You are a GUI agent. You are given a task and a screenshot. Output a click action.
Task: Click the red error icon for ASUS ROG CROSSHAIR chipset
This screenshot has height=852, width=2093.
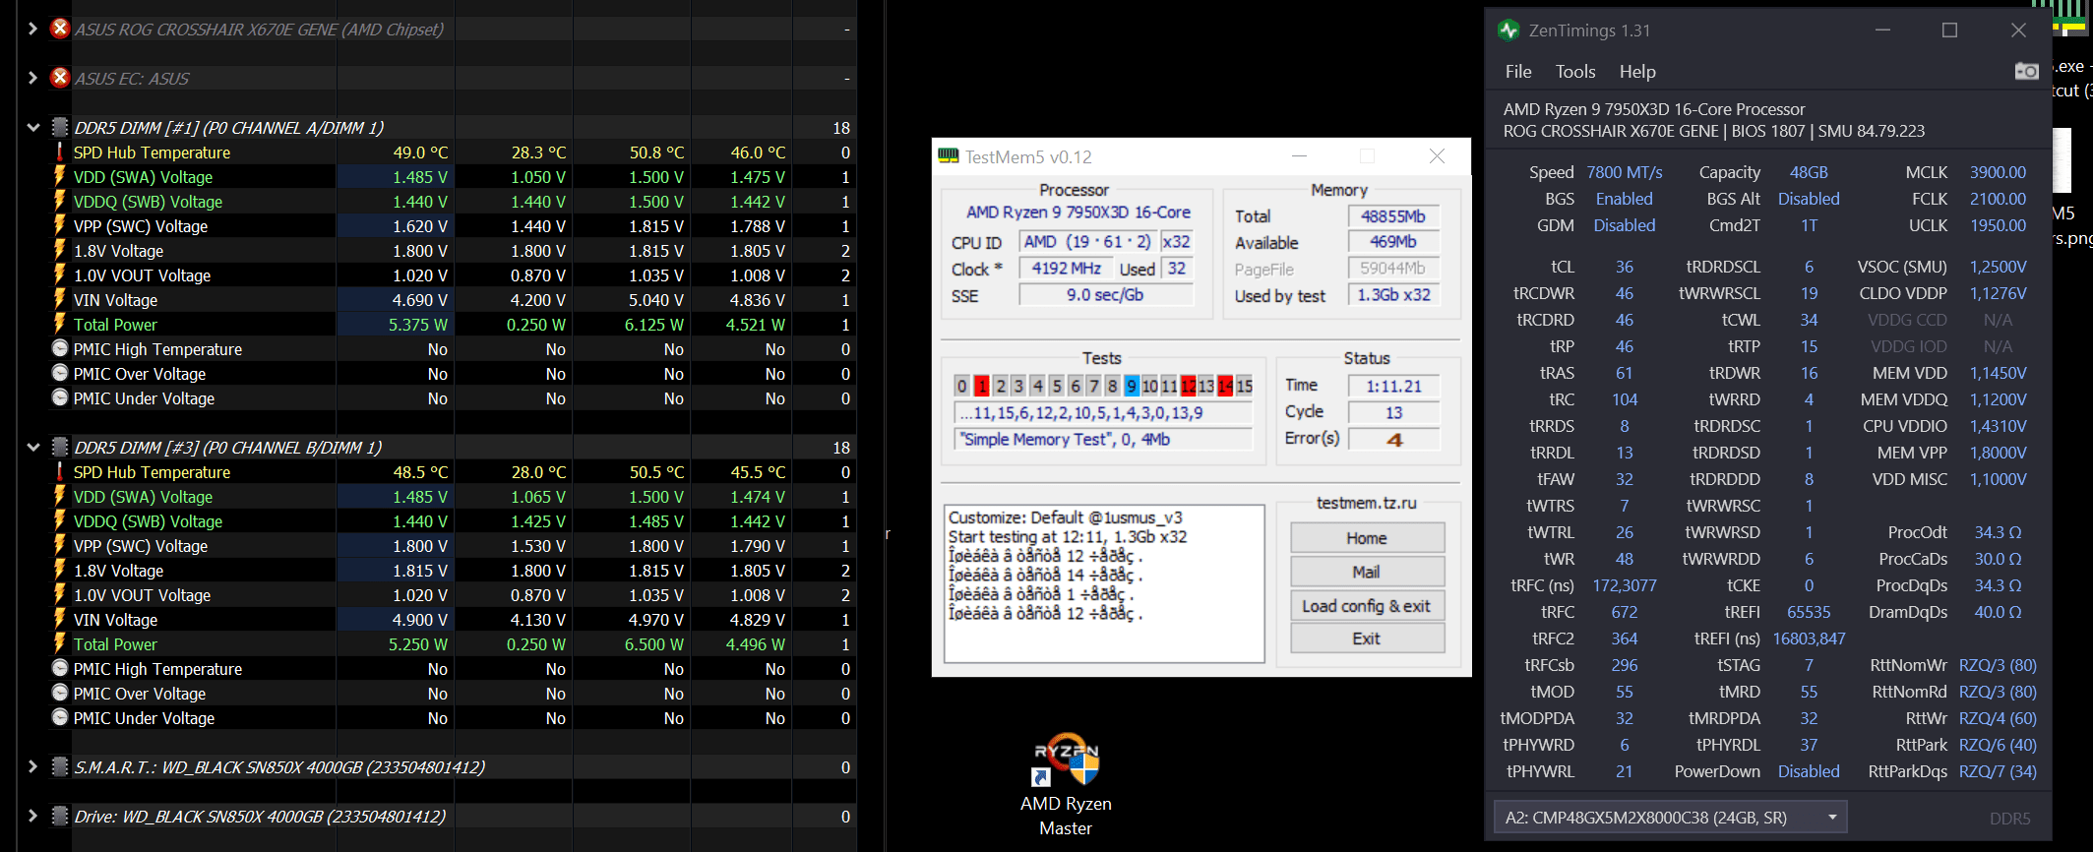click(60, 29)
